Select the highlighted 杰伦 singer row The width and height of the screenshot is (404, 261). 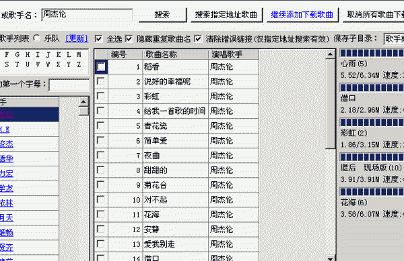point(29,115)
